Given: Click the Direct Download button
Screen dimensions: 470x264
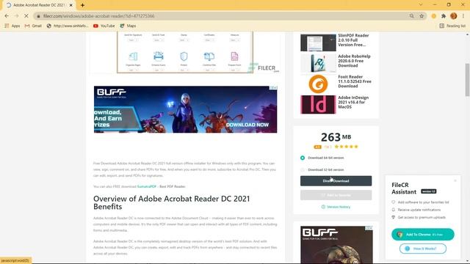Looking at the screenshot, I should point(336,181).
